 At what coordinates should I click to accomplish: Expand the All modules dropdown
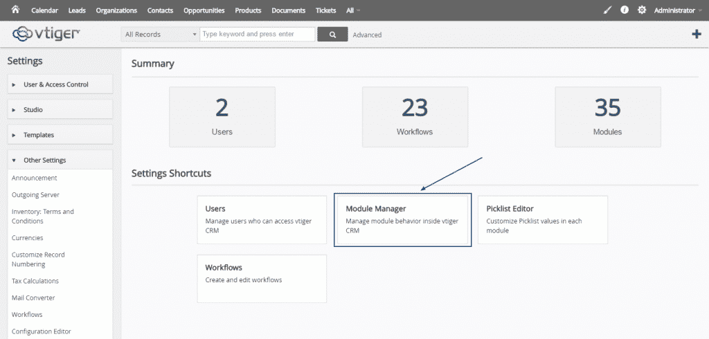tap(353, 10)
